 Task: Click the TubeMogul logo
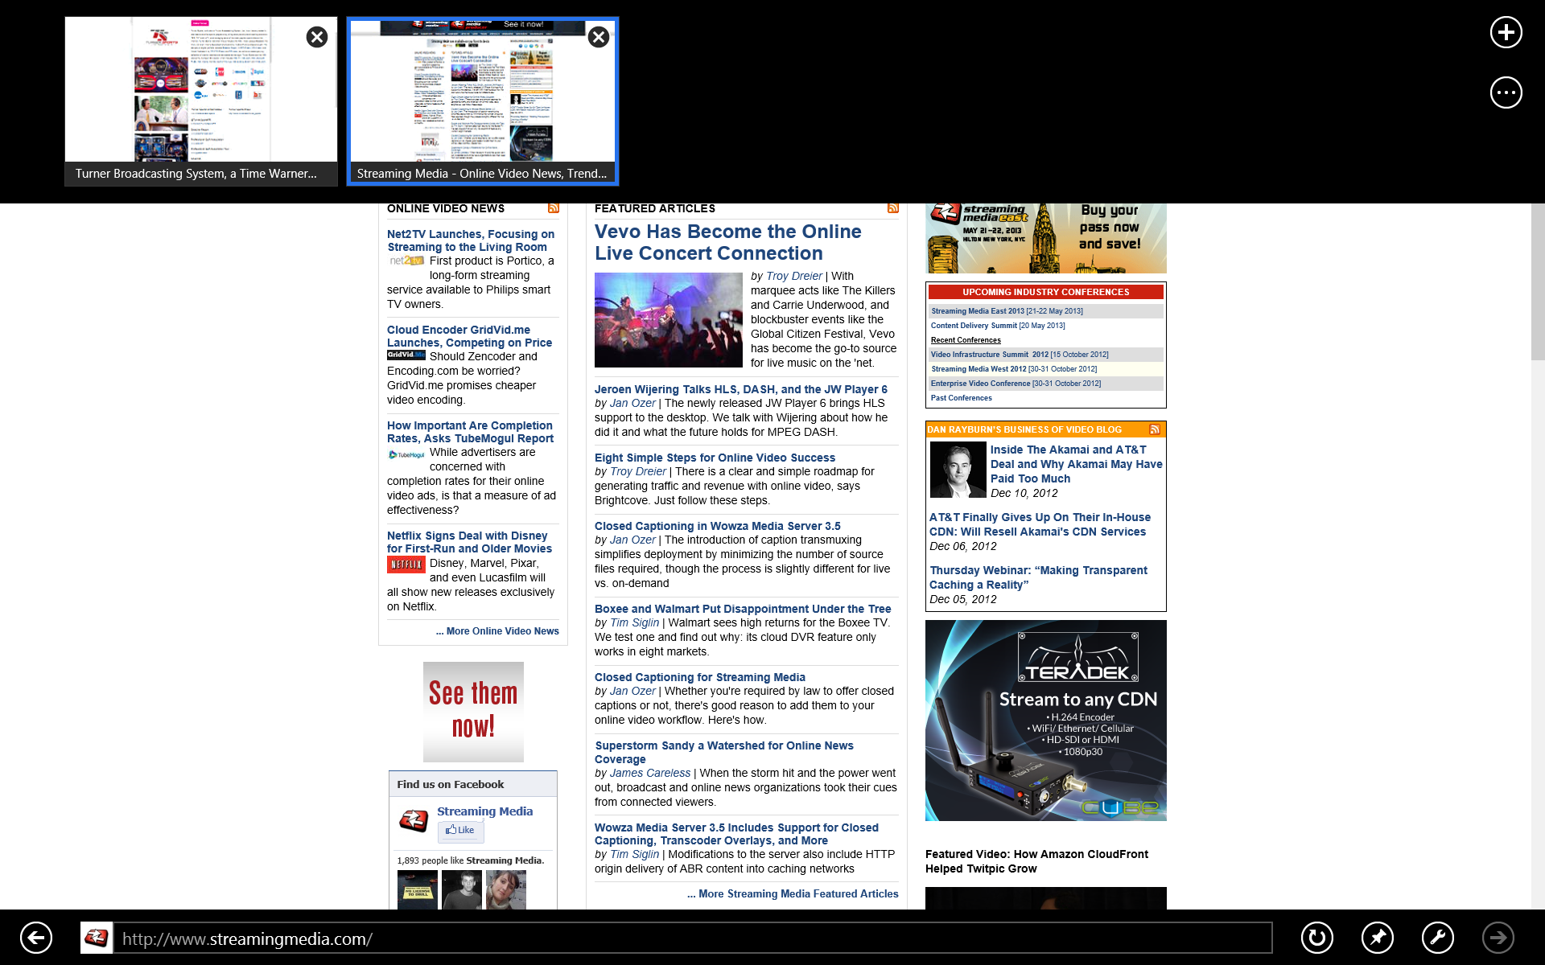pos(406,455)
